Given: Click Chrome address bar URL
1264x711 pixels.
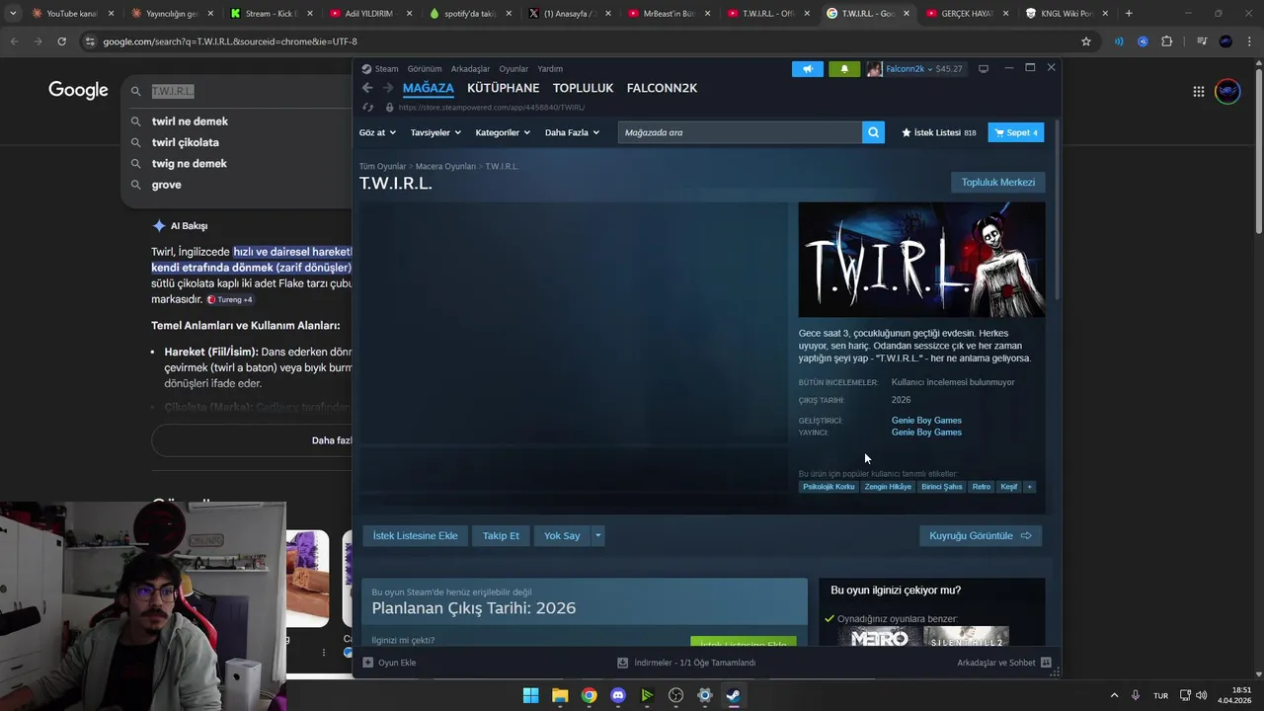Looking at the screenshot, I should [x=229, y=41].
